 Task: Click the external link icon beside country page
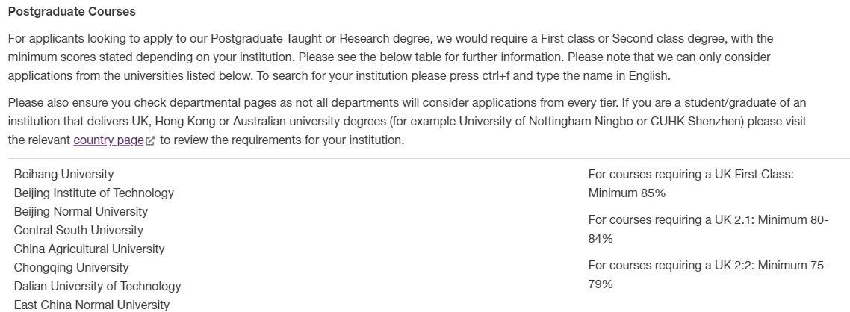pyautogui.click(x=151, y=141)
